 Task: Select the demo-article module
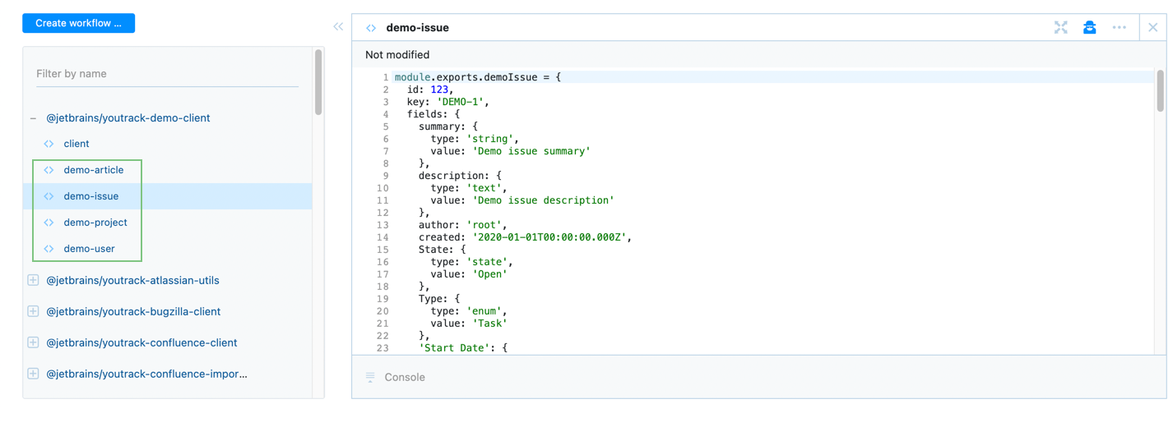coord(94,170)
